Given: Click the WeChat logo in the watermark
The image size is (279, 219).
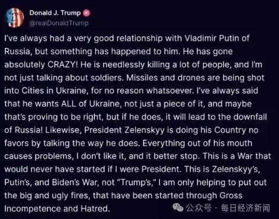Looking at the screenshot, I should pos(178,208).
